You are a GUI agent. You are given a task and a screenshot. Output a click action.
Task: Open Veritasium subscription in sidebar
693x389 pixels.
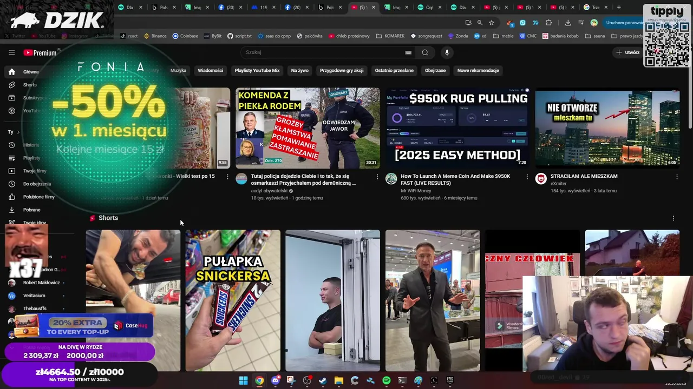pos(34,296)
